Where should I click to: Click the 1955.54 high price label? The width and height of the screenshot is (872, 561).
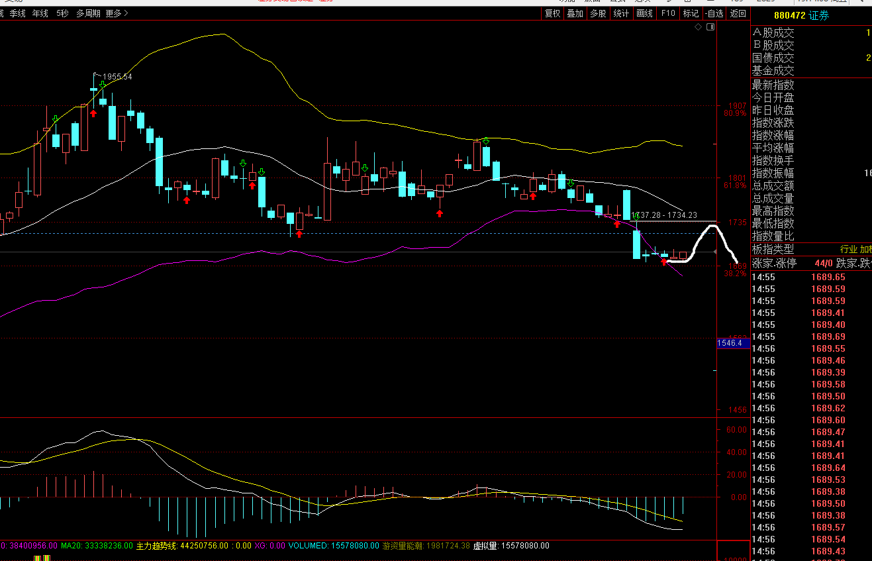click(x=118, y=77)
